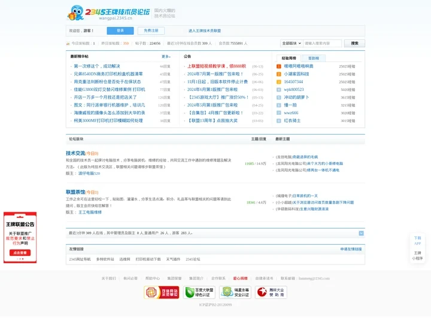Click the 可信网站 certification badge

coord(162,292)
